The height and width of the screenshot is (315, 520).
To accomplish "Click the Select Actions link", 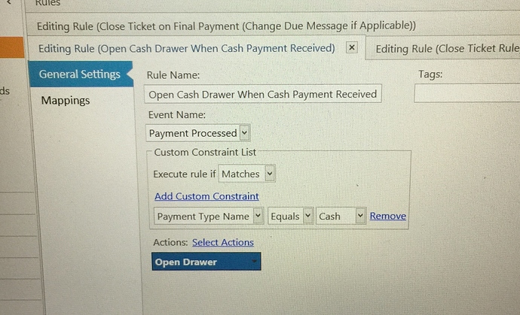I will 223,242.
